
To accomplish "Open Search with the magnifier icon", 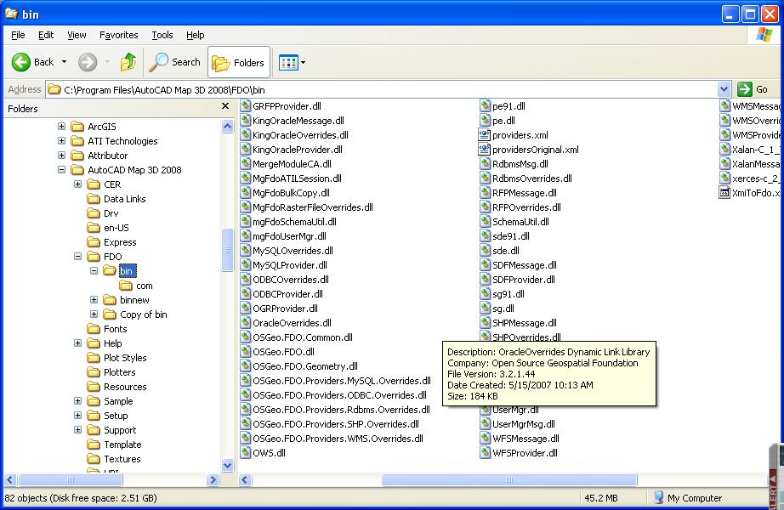I will click(159, 62).
